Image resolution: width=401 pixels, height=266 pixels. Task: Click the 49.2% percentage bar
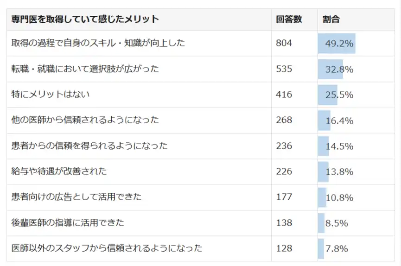point(337,43)
